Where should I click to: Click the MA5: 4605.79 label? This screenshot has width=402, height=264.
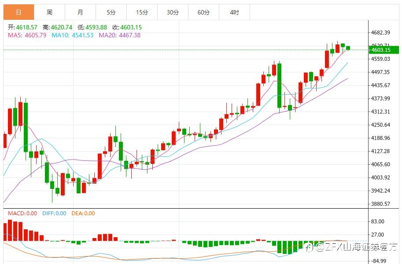27,35
